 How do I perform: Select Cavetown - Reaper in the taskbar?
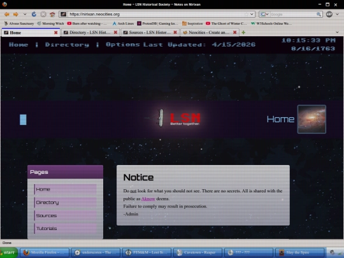point(197,252)
